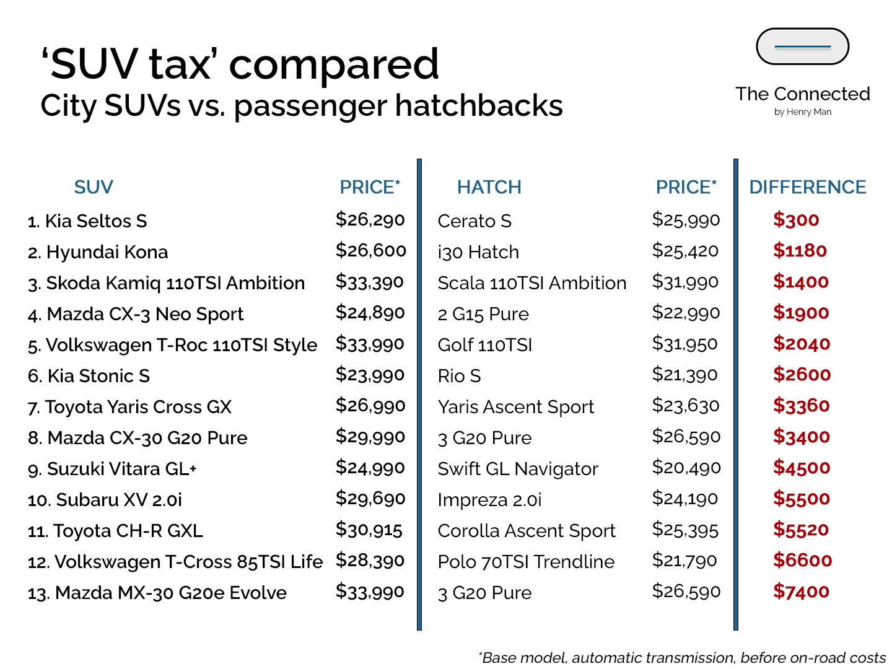Viewport: 892px width, 669px height.
Task: Click the 'SUV tax compared' headline
Action: click(x=240, y=64)
